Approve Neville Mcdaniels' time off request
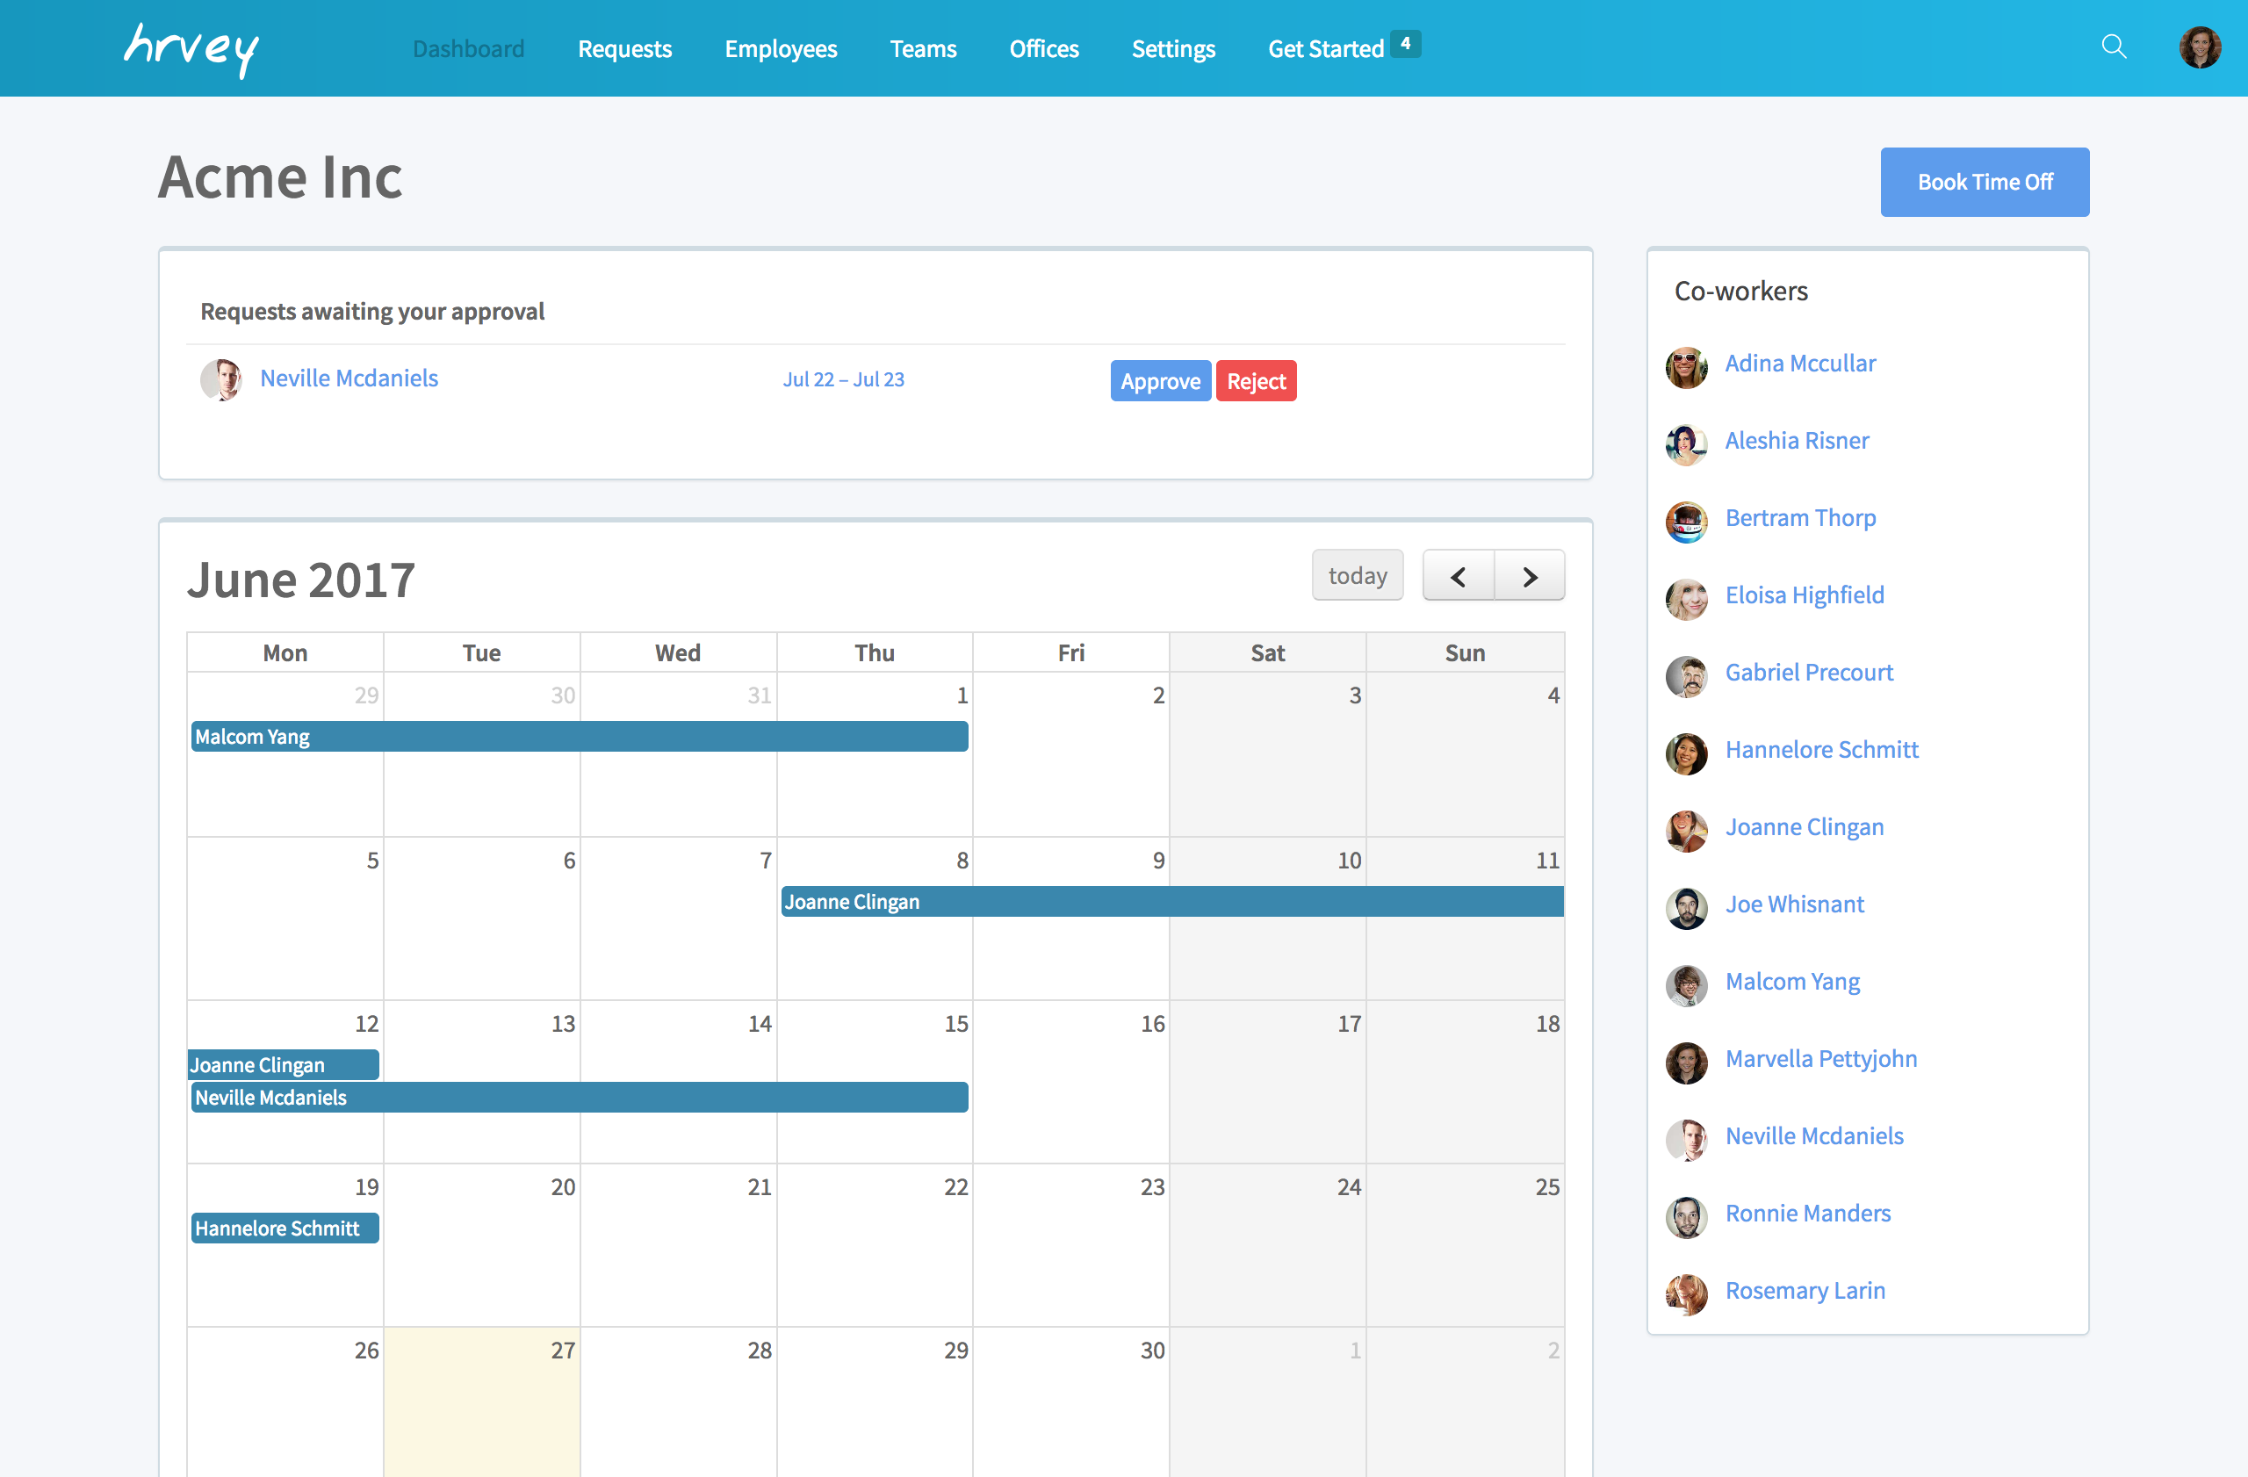2248x1477 pixels. (x=1159, y=381)
